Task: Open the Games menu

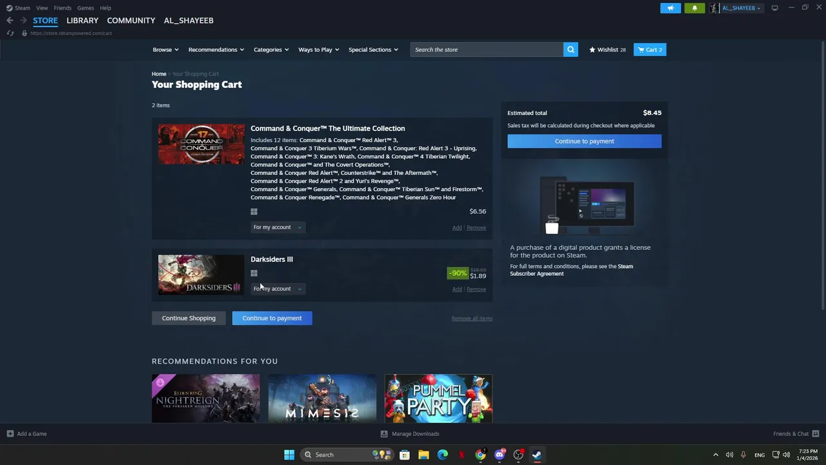Action: [85, 8]
